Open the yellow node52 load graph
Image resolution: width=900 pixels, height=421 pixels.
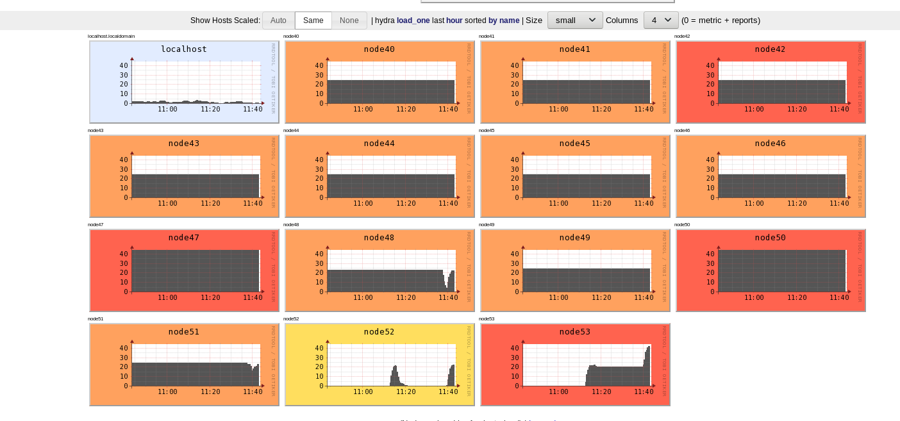point(379,365)
